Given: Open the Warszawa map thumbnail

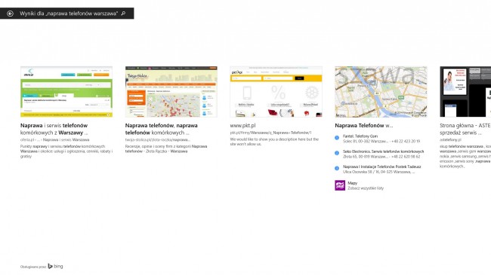Looking at the screenshot, I should (x=381, y=92).
